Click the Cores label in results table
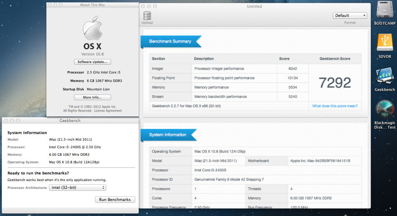 (x=157, y=198)
